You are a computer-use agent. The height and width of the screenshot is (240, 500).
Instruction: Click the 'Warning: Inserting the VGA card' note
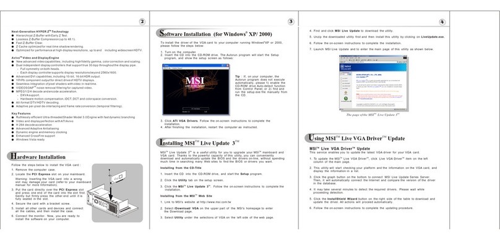[x=53, y=182]
